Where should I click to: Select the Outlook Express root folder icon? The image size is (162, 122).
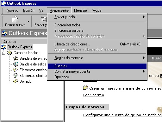coord(4,47)
